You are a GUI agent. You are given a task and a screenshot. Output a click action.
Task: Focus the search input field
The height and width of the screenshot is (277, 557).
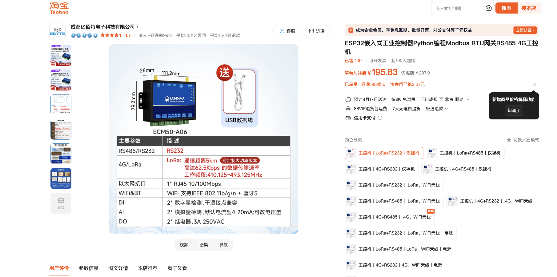point(459,8)
